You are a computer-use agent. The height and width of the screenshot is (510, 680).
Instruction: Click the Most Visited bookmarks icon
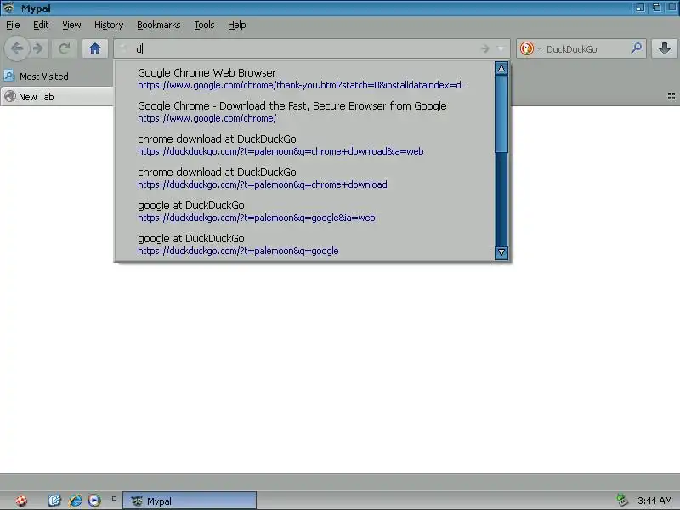(9, 76)
